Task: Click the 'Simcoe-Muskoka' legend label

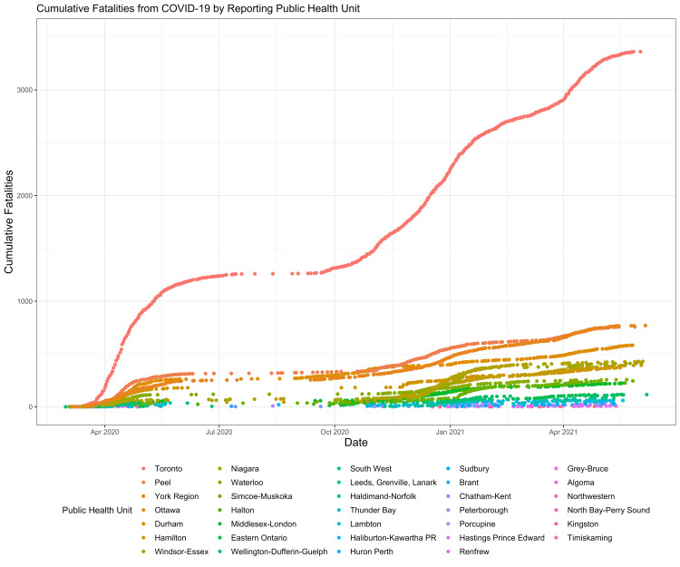Action: coord(261,496)
